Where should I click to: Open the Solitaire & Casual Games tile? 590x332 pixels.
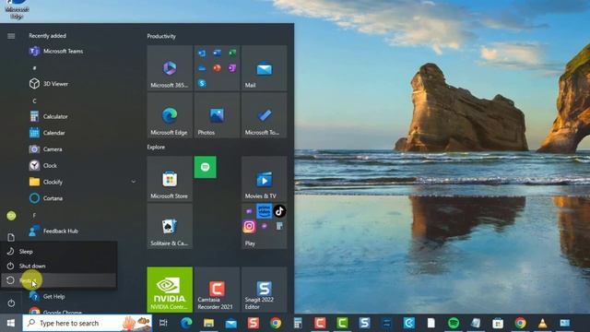click(x=170, y=226)
